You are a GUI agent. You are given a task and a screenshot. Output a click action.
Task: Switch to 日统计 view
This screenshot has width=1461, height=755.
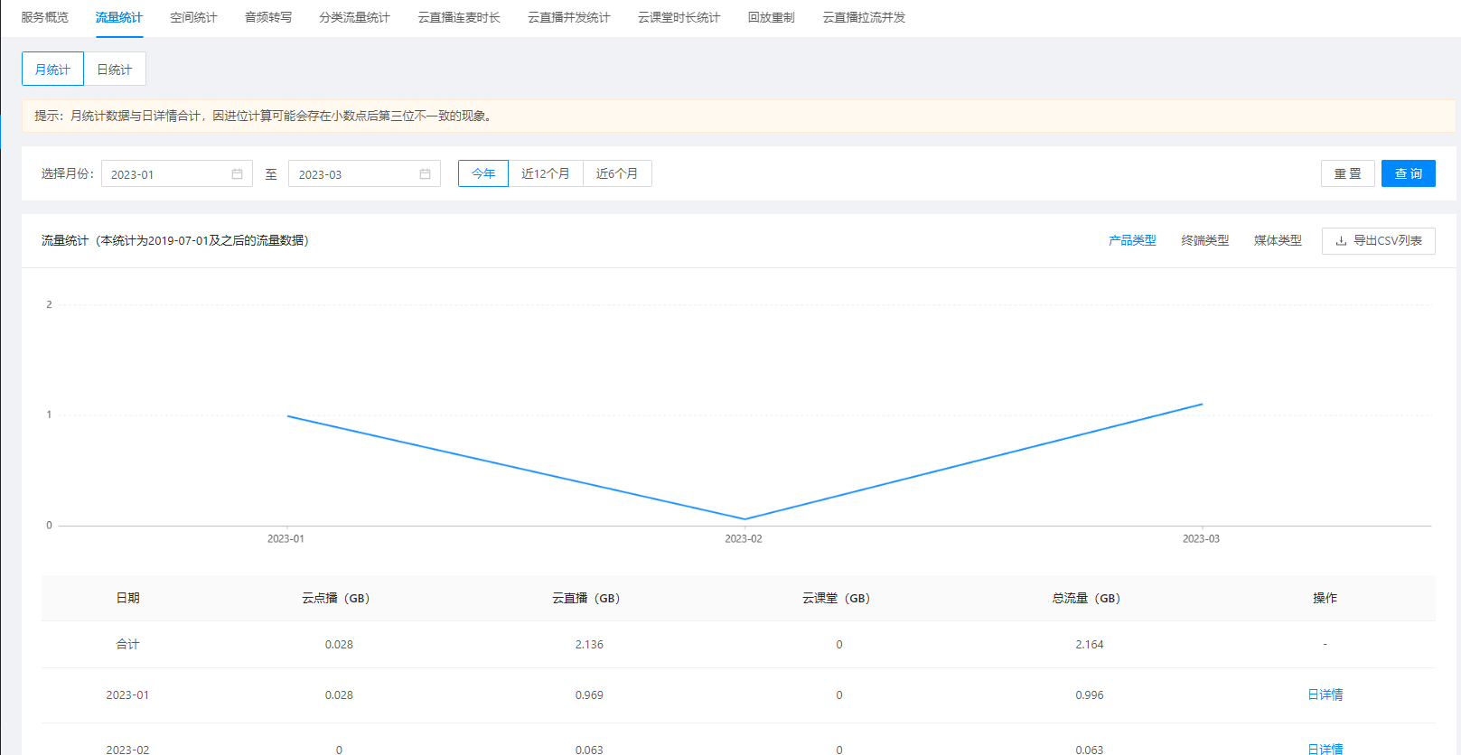pos(115,69)
